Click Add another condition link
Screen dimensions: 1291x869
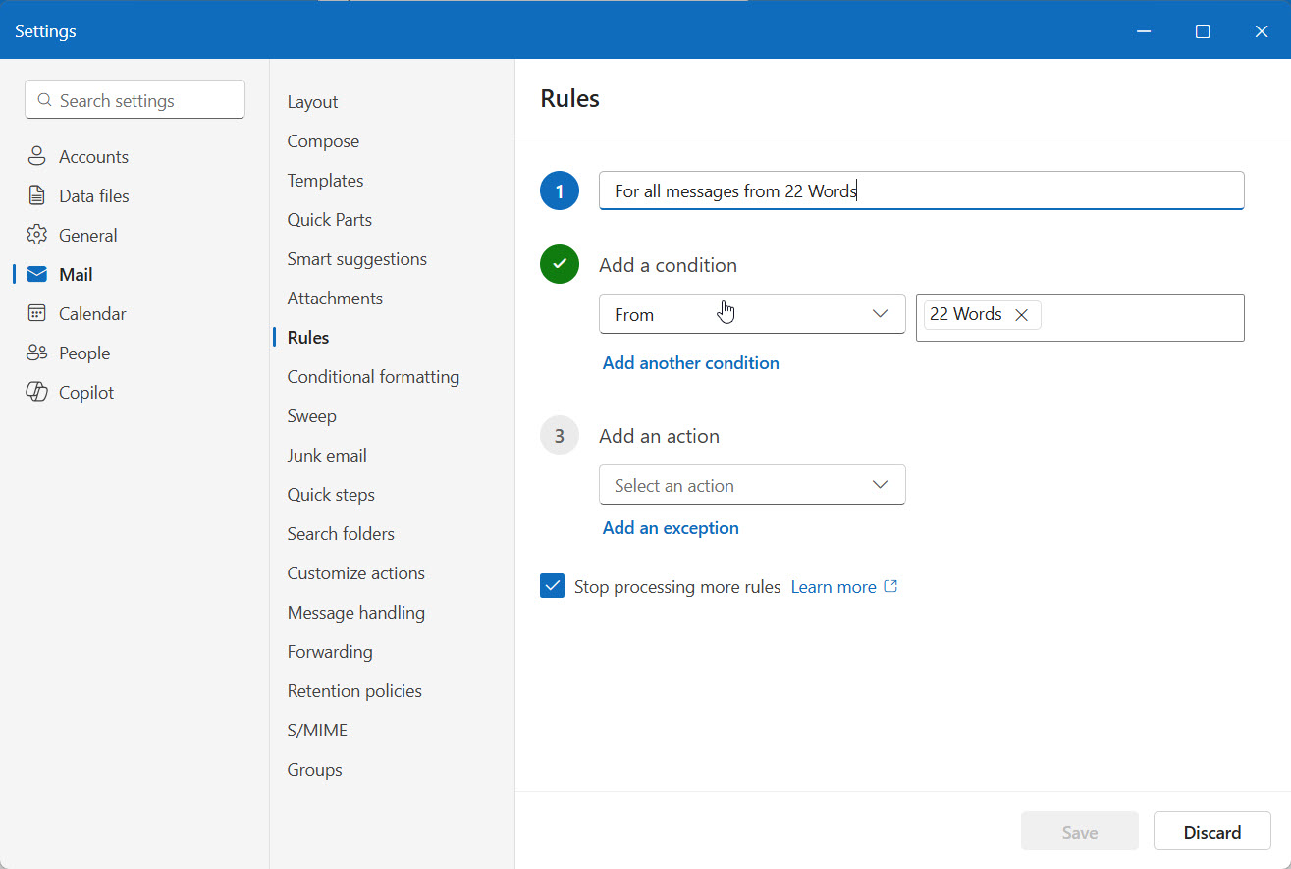pos(690,363)
